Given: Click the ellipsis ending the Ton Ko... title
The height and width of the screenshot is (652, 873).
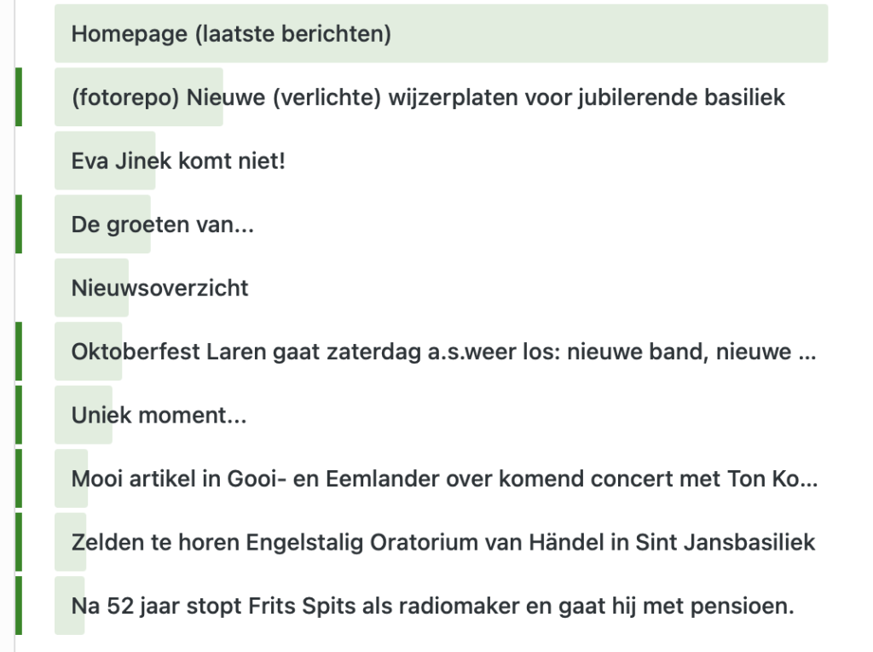Looking at the screenshot, I should coord(809,481).
